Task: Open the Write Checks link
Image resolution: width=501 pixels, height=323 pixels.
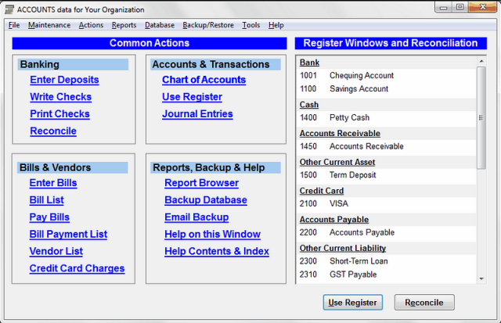Action: [x=60, y=97]
